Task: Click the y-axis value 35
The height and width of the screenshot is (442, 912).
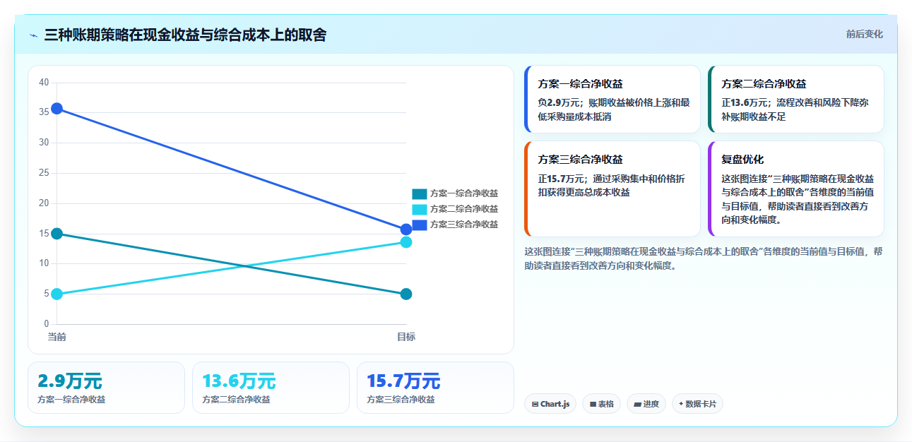Action: 44,112
